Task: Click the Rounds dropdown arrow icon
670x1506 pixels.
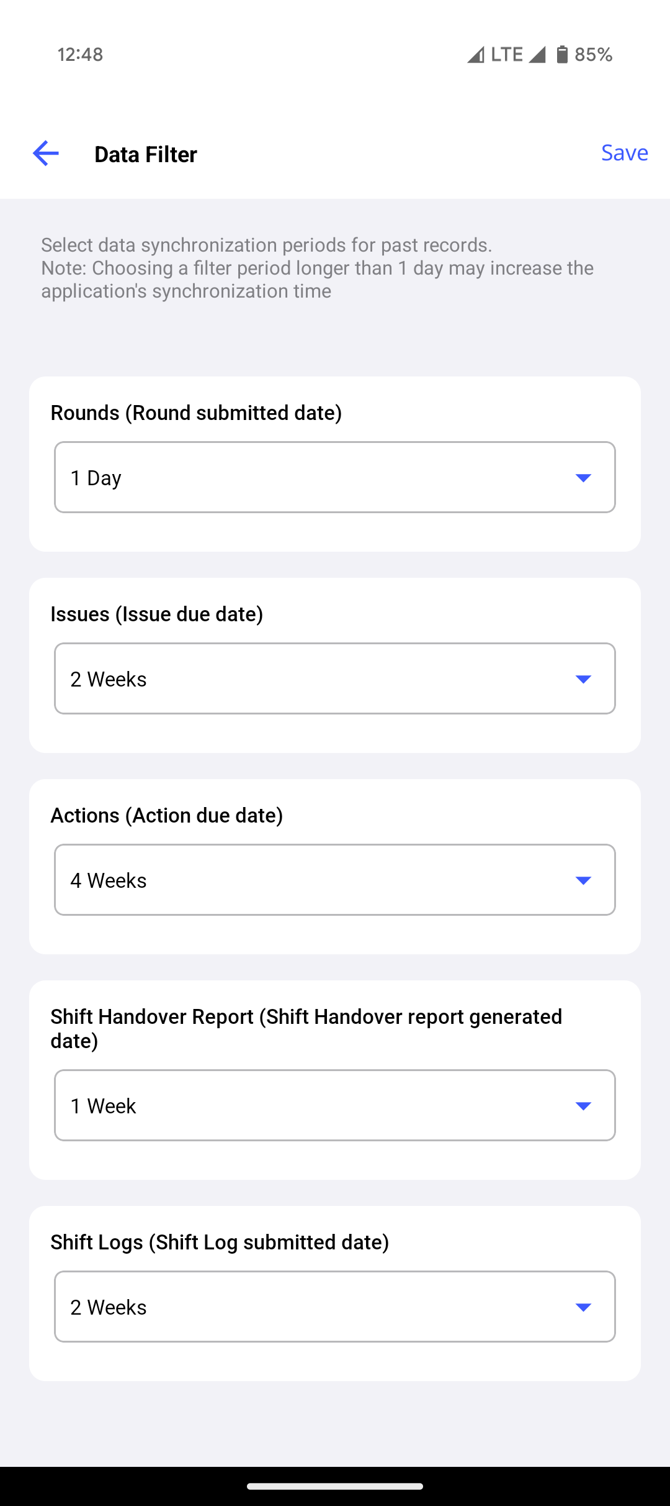Action: click(583, 478)
